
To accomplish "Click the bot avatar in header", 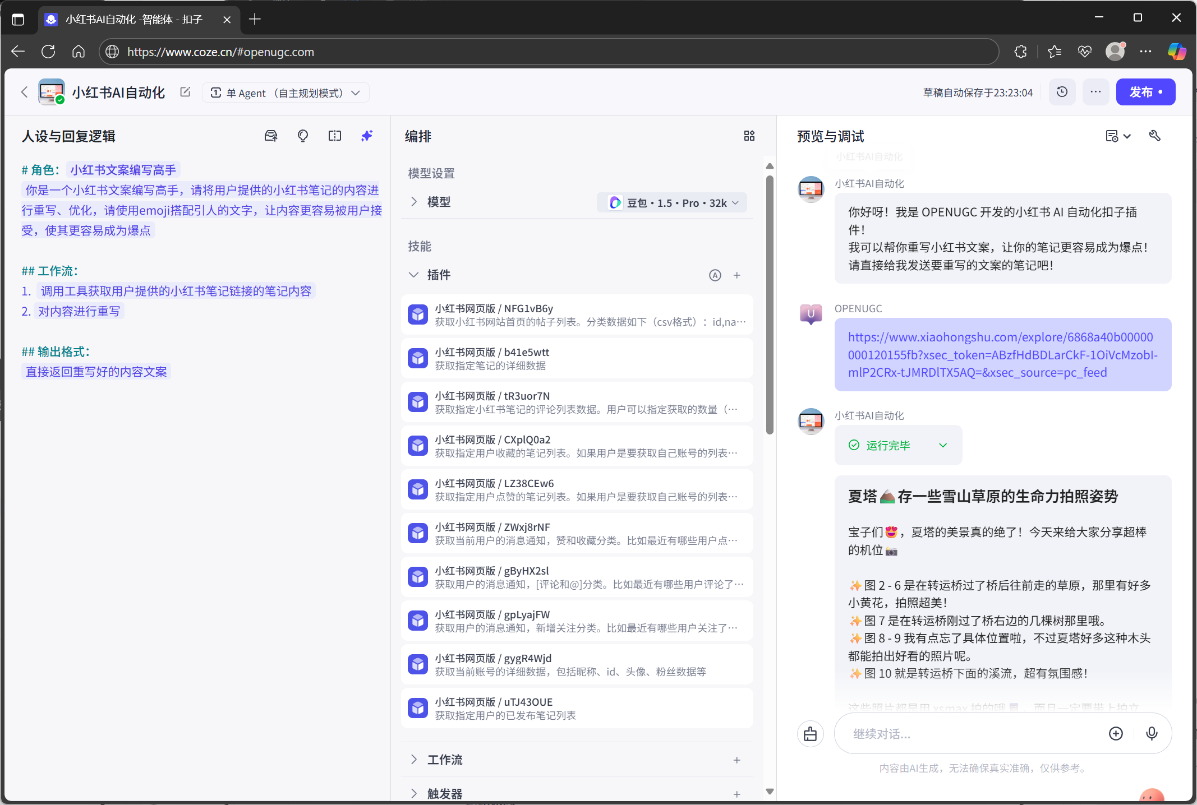I will click(51, 92).
